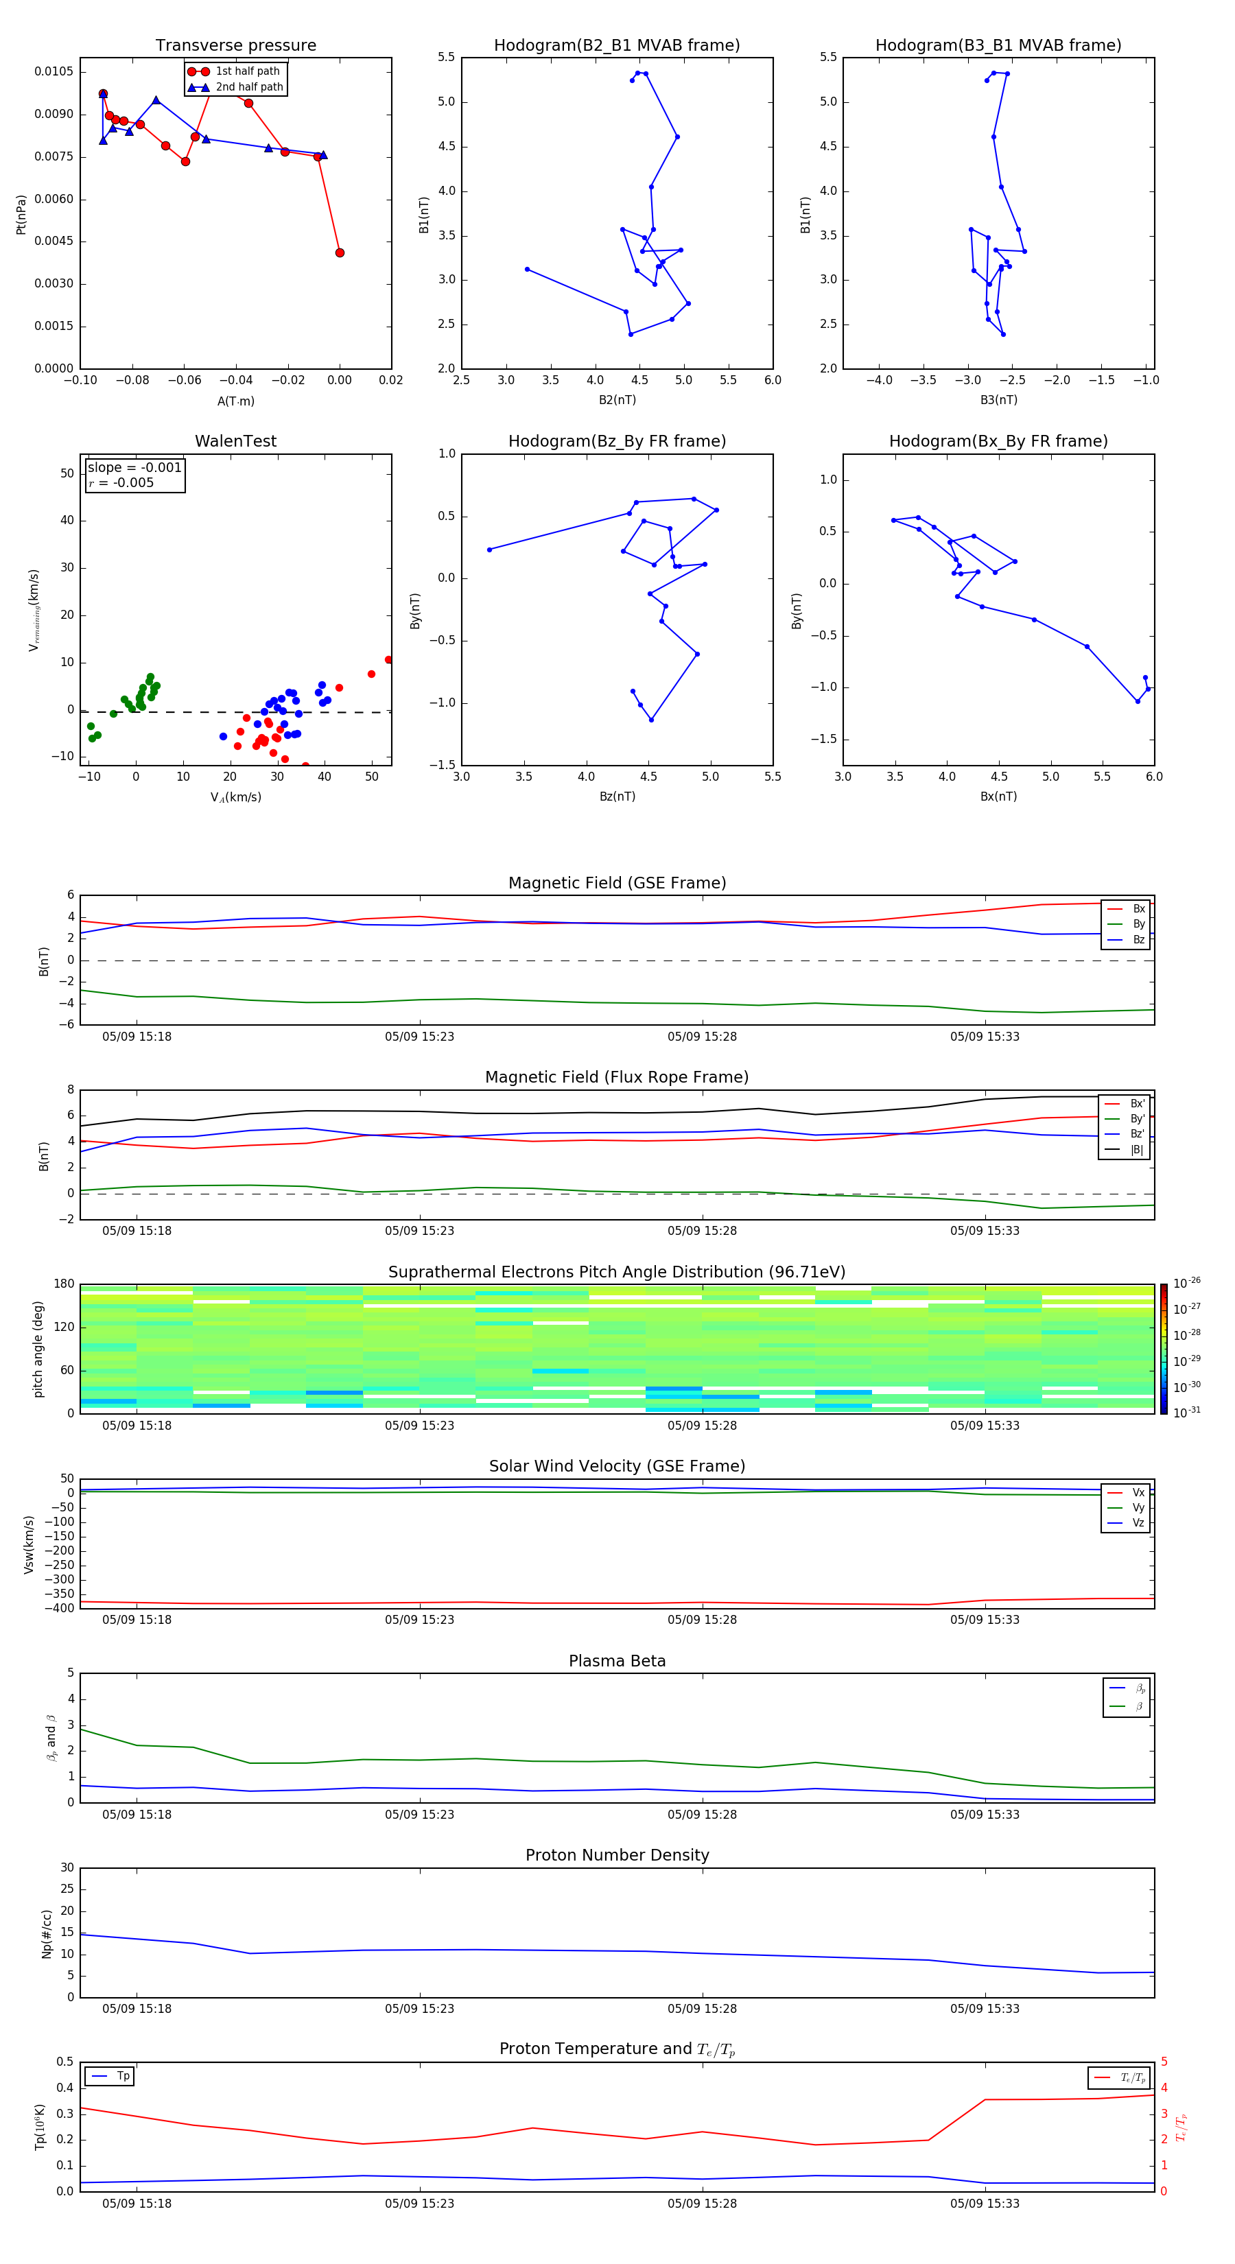Click the '2nd half path' legend entry
Viewport: 1235px width, 2264px height.
235,87
